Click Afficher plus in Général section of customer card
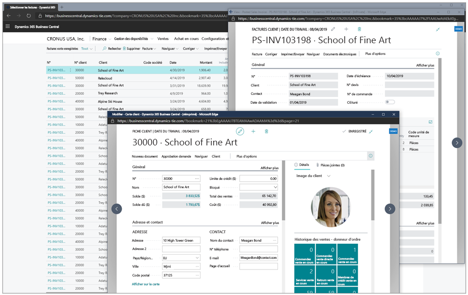Screen dimensions: 468x295 coord(270,168)
